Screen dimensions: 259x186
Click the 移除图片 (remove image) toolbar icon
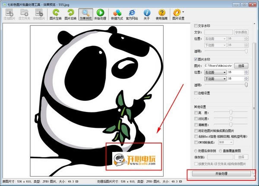click(39, 15)
